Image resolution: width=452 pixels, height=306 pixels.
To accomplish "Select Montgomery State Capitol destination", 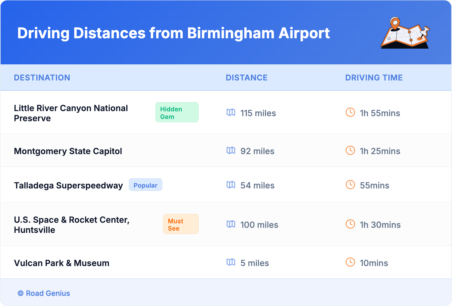I will coord(68,151).
